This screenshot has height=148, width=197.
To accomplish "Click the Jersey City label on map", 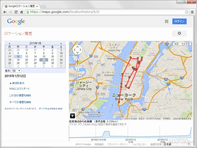I will [84, 89].
